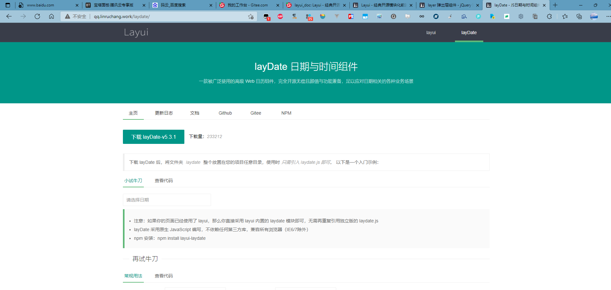Click the Layui logo
This screenshot has height=290, width=611.
136,32
